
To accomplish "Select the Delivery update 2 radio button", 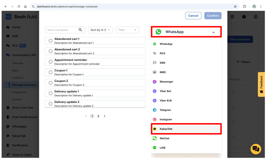I will 50,104.
